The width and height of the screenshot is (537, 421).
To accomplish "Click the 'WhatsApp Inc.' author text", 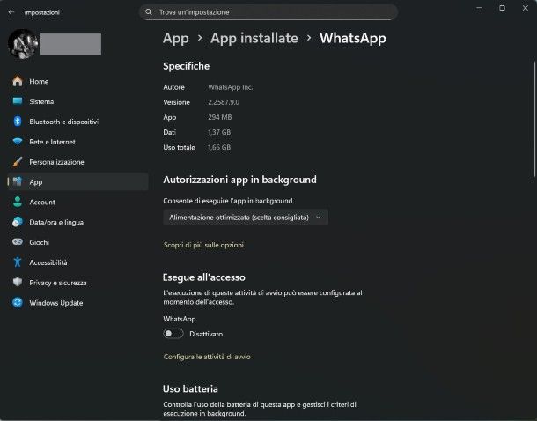I will [x=230, y=87].
